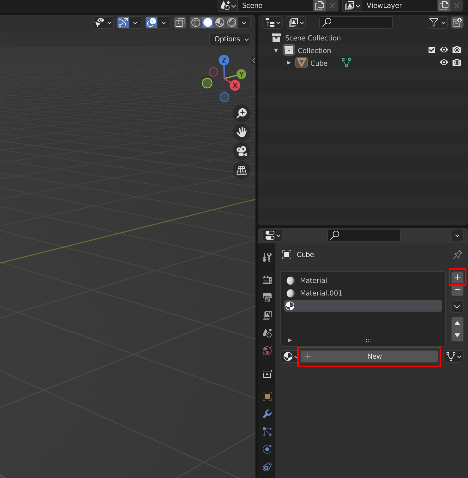
Task: Select Material.001 slot
Action: tap(363, 293)
